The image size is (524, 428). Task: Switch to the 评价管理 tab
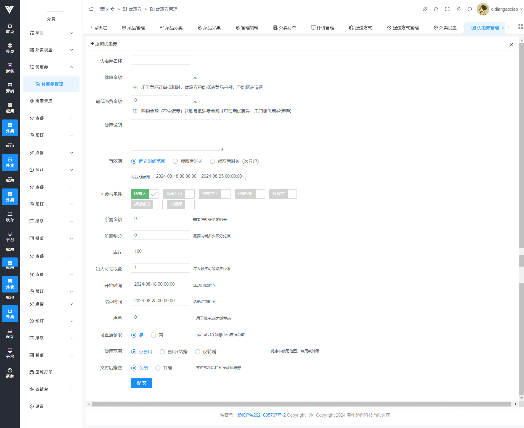click(322, 28)
